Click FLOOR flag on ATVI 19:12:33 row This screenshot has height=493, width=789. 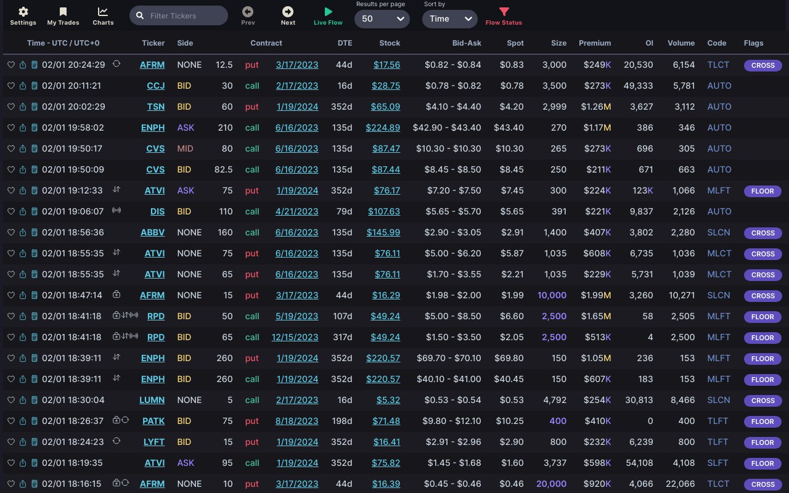click(x=762, y=191)
